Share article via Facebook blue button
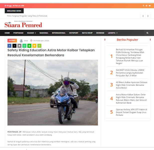The width and height of the screenshot is (154, 150). 9,46
